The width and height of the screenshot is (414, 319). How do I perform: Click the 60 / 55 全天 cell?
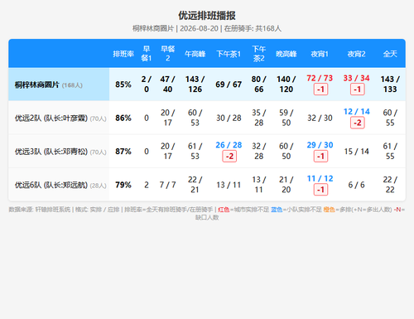click(390, 118)
